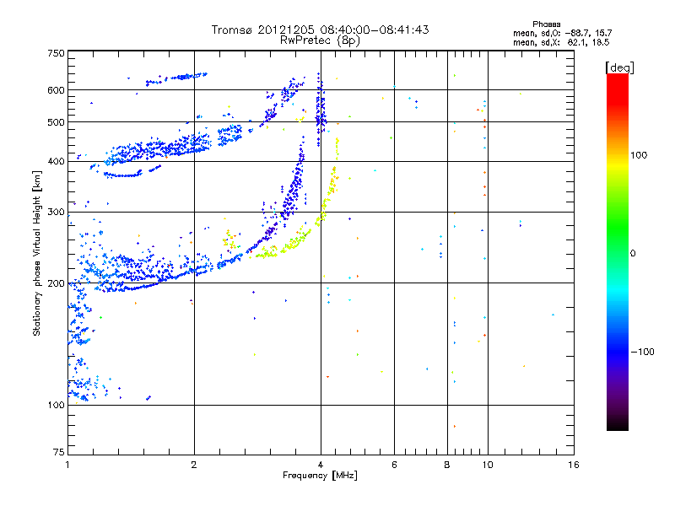675x506 pixels.
Task: Click the colorbar tick label "-100"
Action: [643, 352]
